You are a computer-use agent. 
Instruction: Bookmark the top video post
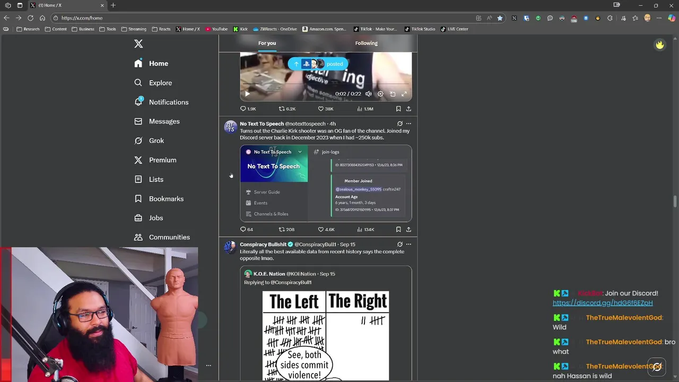pos(398,109)
